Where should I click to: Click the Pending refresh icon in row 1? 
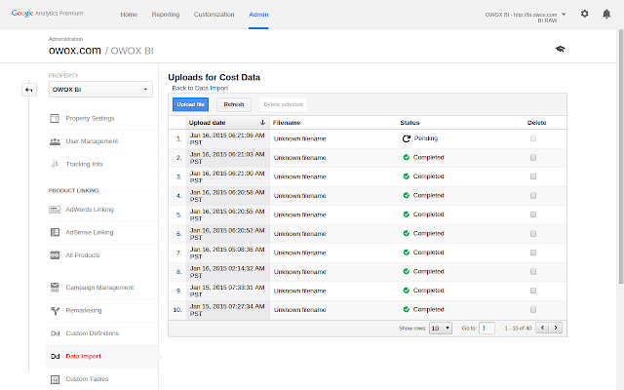point(406,138)
